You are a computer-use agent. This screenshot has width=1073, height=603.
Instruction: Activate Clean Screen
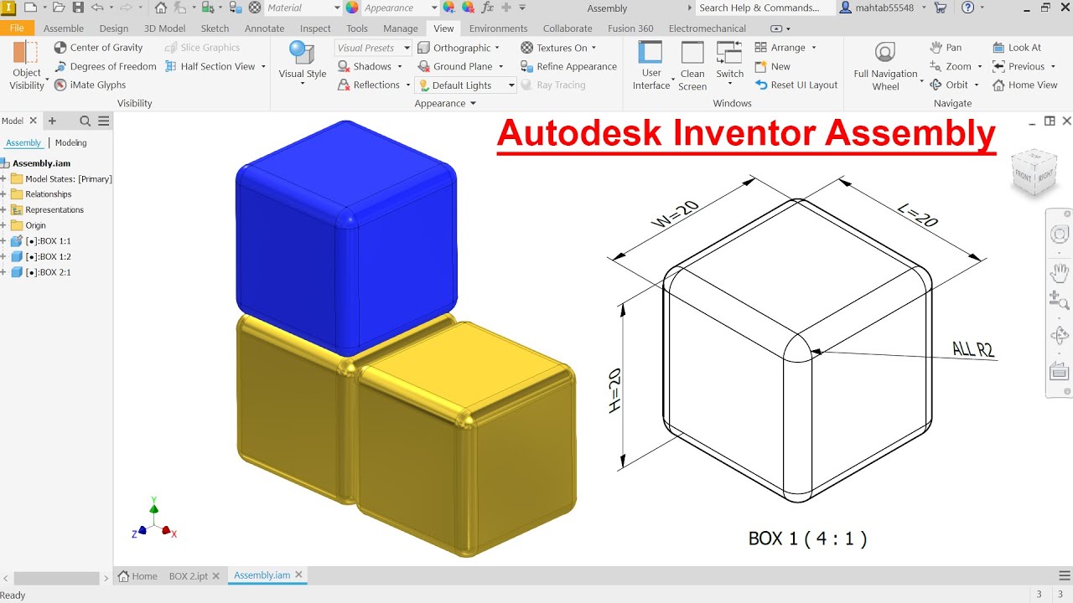[692, 65]
